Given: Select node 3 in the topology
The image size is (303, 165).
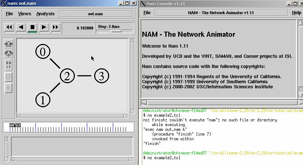Looking at the screenshot, I should coord(101,76).
